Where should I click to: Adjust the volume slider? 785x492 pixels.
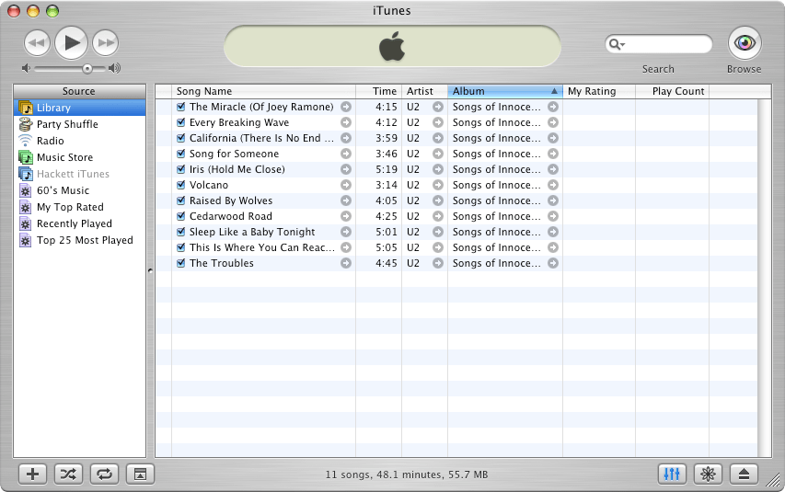point(87,69)
